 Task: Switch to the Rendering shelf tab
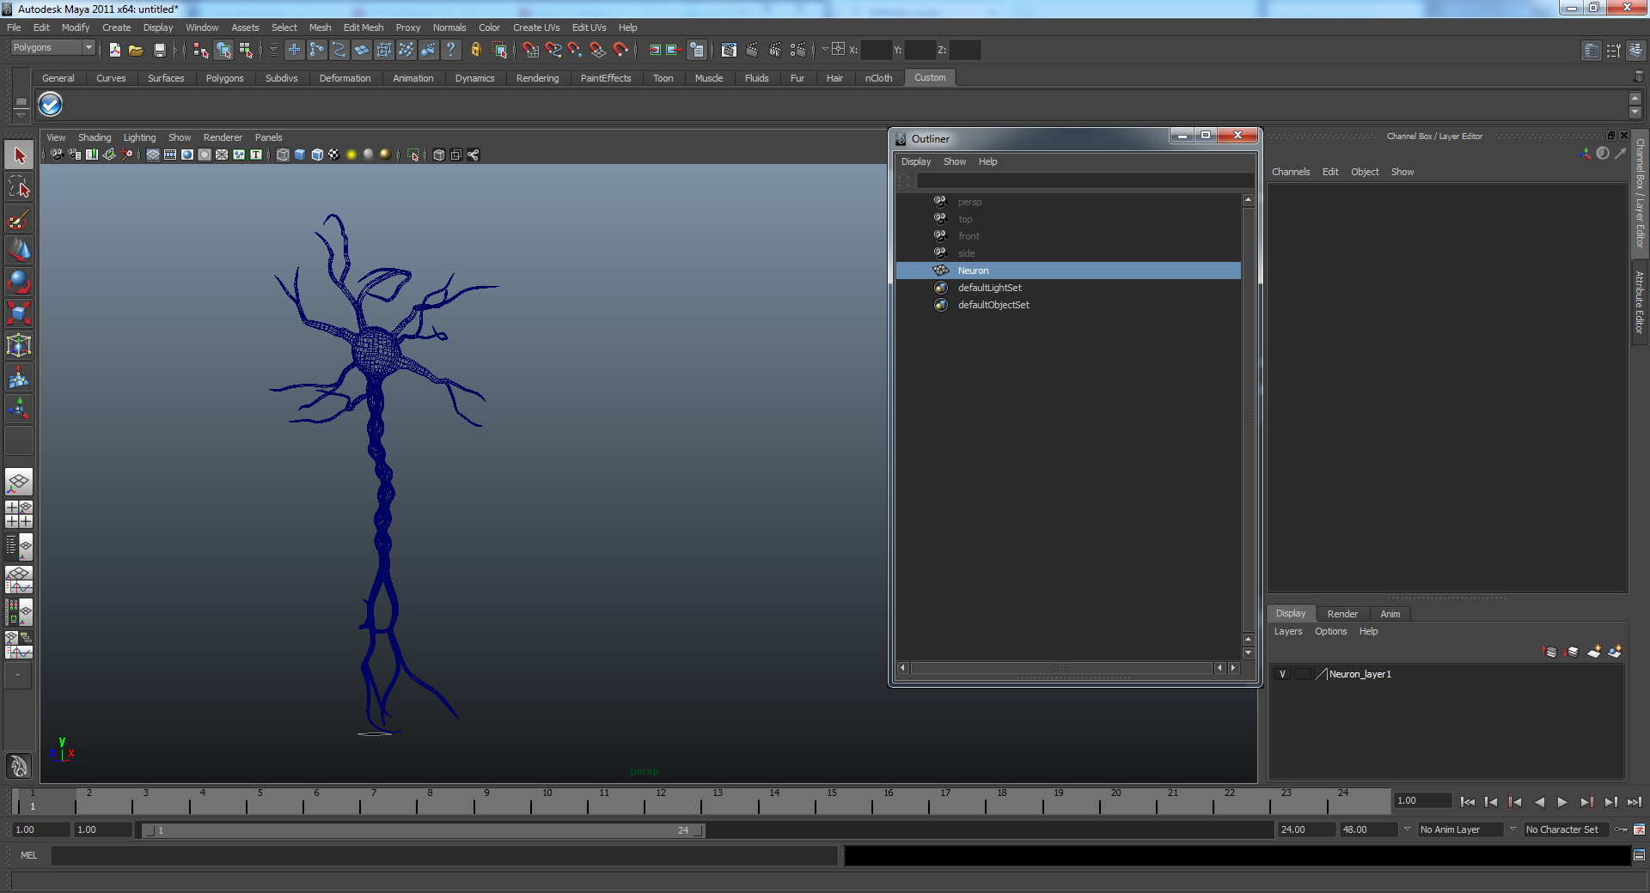pos(537,78)
